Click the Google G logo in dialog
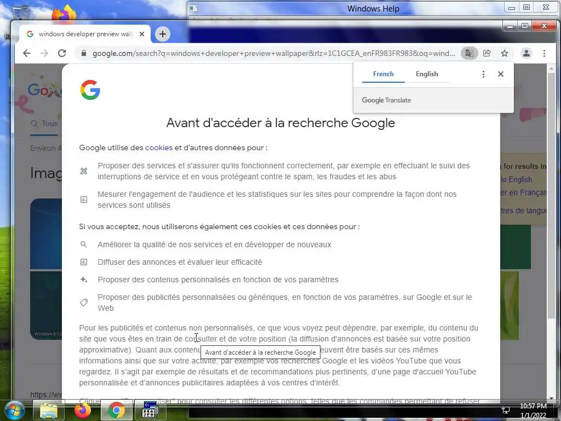 (90, 89)
